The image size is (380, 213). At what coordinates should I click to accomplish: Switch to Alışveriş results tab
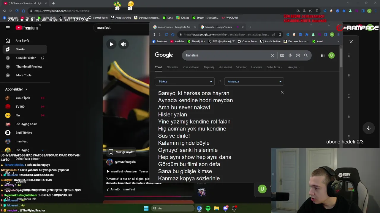click(208, 67)
